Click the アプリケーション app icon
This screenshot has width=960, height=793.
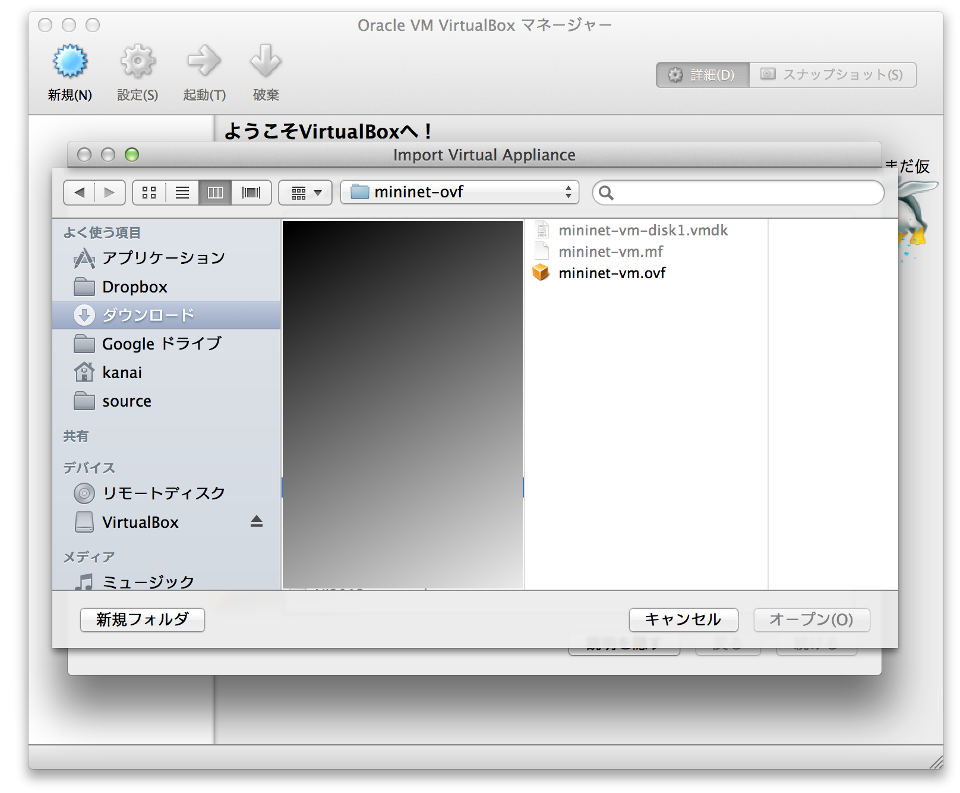(84, 259)
